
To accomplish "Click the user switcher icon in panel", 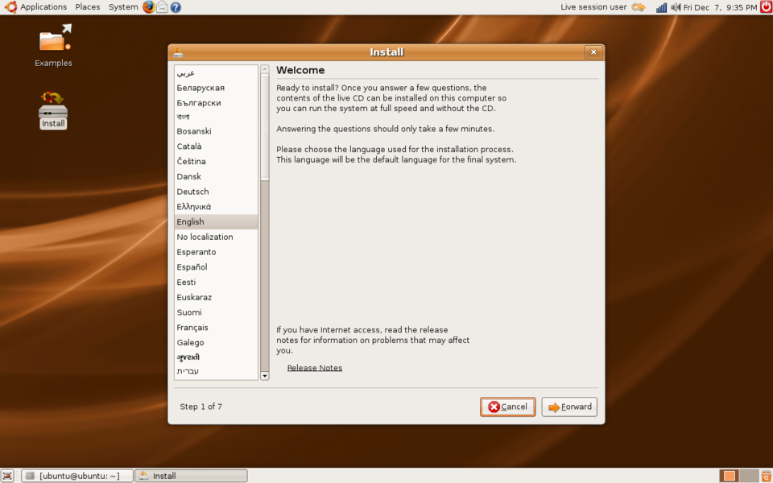I will tap(639, 7).
